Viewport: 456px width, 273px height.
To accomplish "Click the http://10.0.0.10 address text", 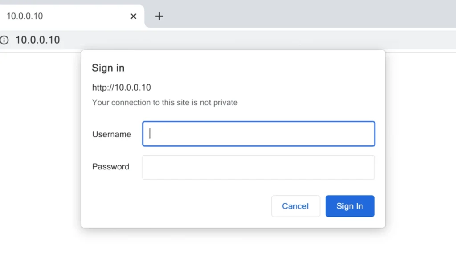I will pos(121,88).
